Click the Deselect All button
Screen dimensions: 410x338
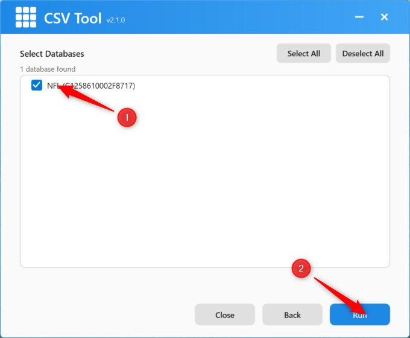pyautogui.click(x=362, y=53)
